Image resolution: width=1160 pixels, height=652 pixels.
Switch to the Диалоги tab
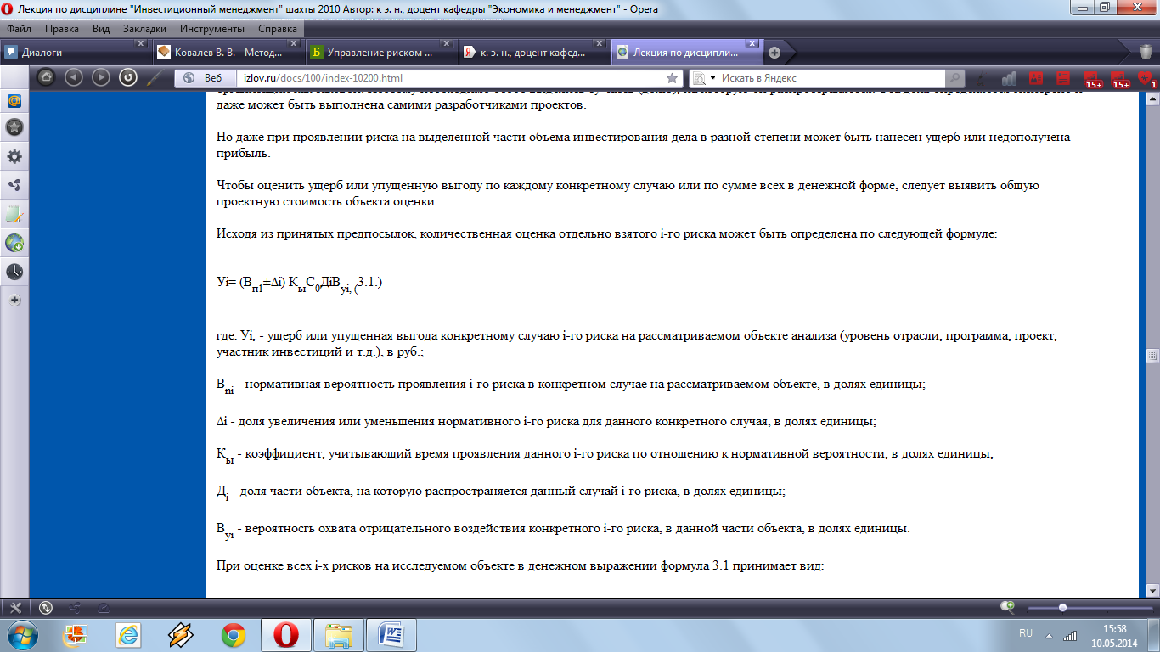tap(76, 52)
